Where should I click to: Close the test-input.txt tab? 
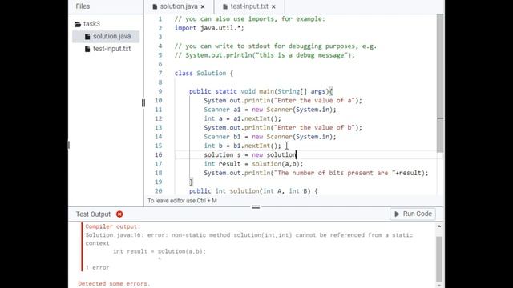point(273,6)
